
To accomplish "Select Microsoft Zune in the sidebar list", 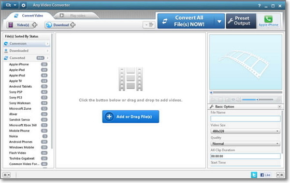I will [20, 108].
